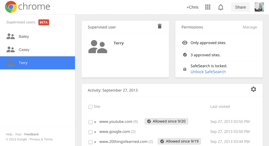269x146 pixels.
Task: Toggle the select-all Site checkbox
Action: pos(90,107)
